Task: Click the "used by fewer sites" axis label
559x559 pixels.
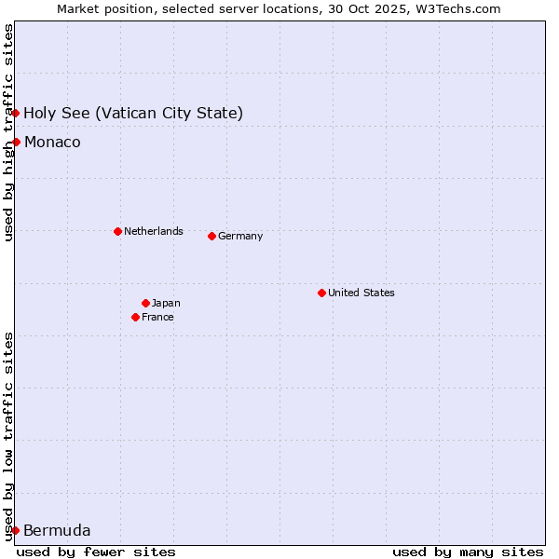Action: (96, 552)
